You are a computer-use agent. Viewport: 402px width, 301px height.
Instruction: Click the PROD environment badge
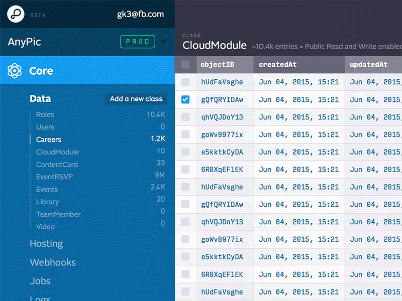point(138,42)
